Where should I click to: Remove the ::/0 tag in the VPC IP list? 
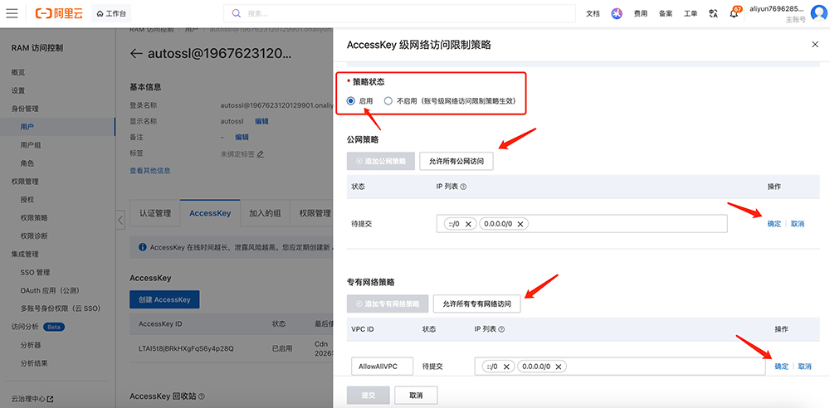(506, 367)
